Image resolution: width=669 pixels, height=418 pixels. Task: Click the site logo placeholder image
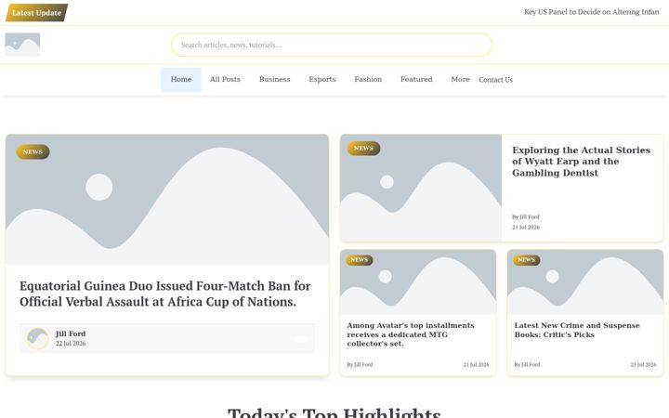click(x=22, y=45)
